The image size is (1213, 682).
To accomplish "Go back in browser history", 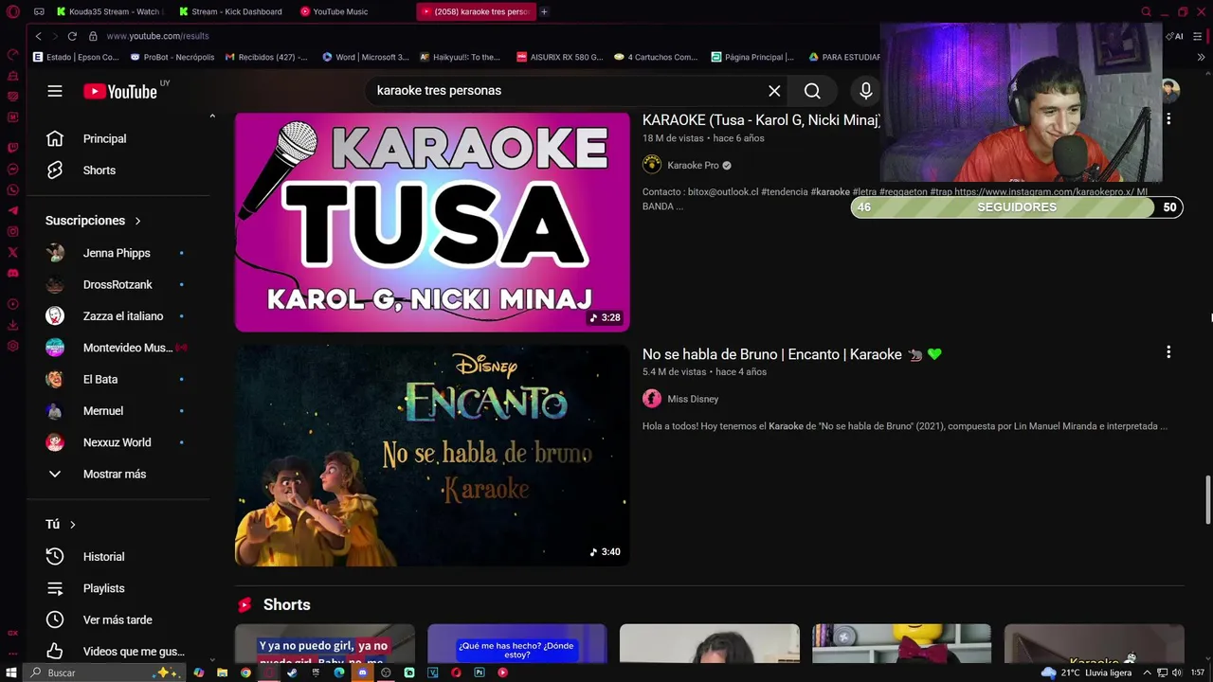I will (x=38, y=36).
